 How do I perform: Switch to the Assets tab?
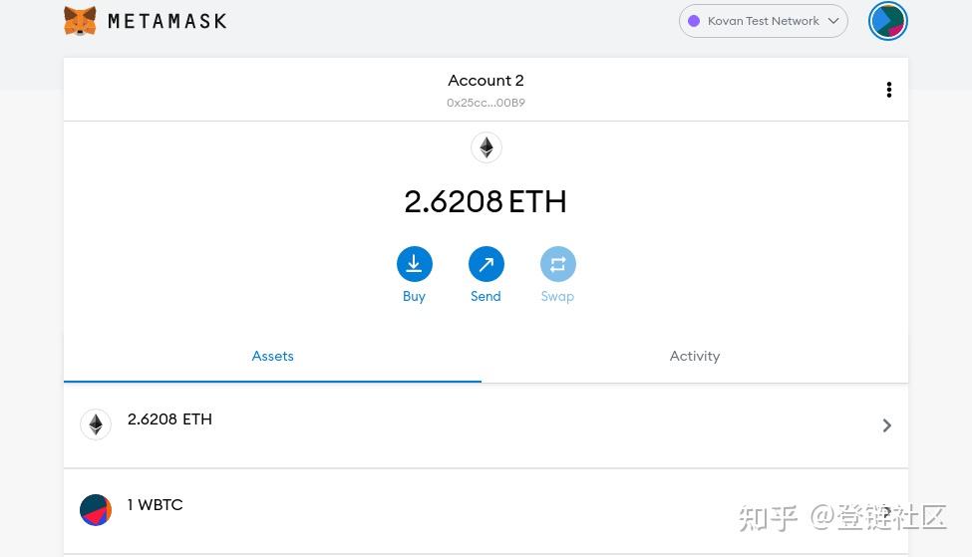[x=272, y=356]
